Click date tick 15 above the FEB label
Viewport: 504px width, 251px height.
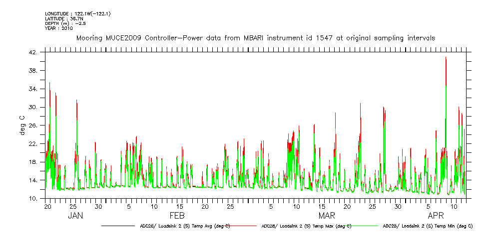point(180,206)
